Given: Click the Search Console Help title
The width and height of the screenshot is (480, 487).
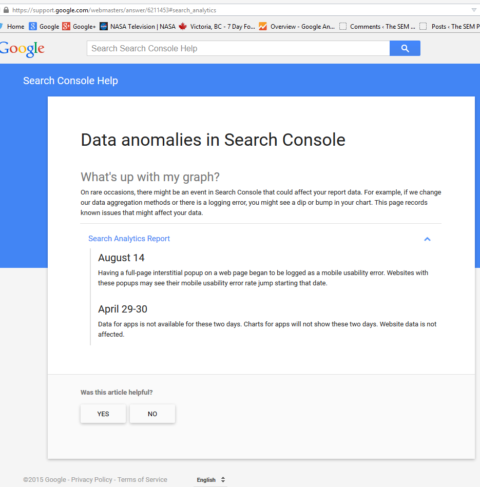Looking at the screenshot, I should pos(70,81).
